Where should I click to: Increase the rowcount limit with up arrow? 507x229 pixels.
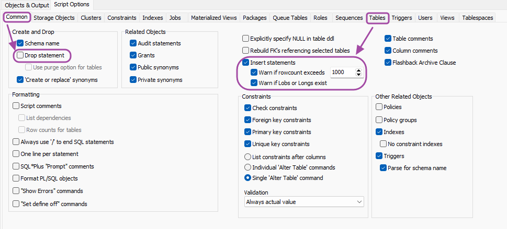358,70
